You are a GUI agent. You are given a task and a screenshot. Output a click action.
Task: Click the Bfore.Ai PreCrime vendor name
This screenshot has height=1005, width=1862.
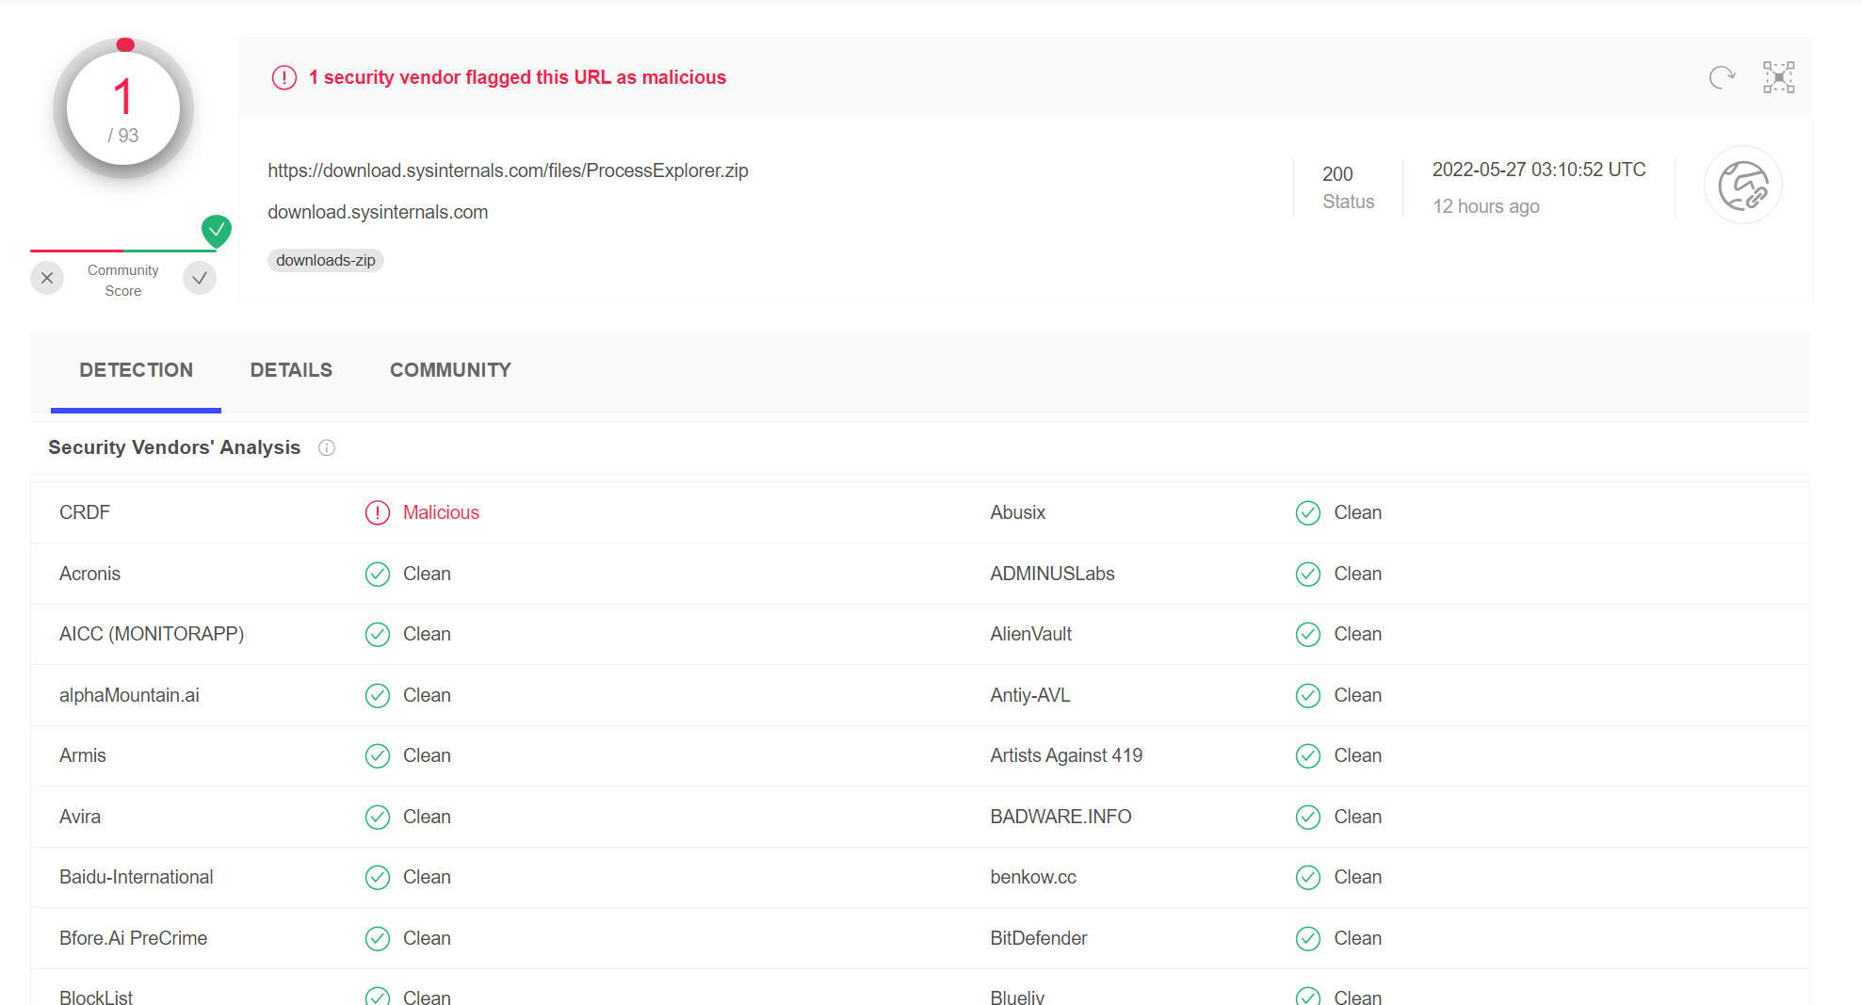coord(133,938)
